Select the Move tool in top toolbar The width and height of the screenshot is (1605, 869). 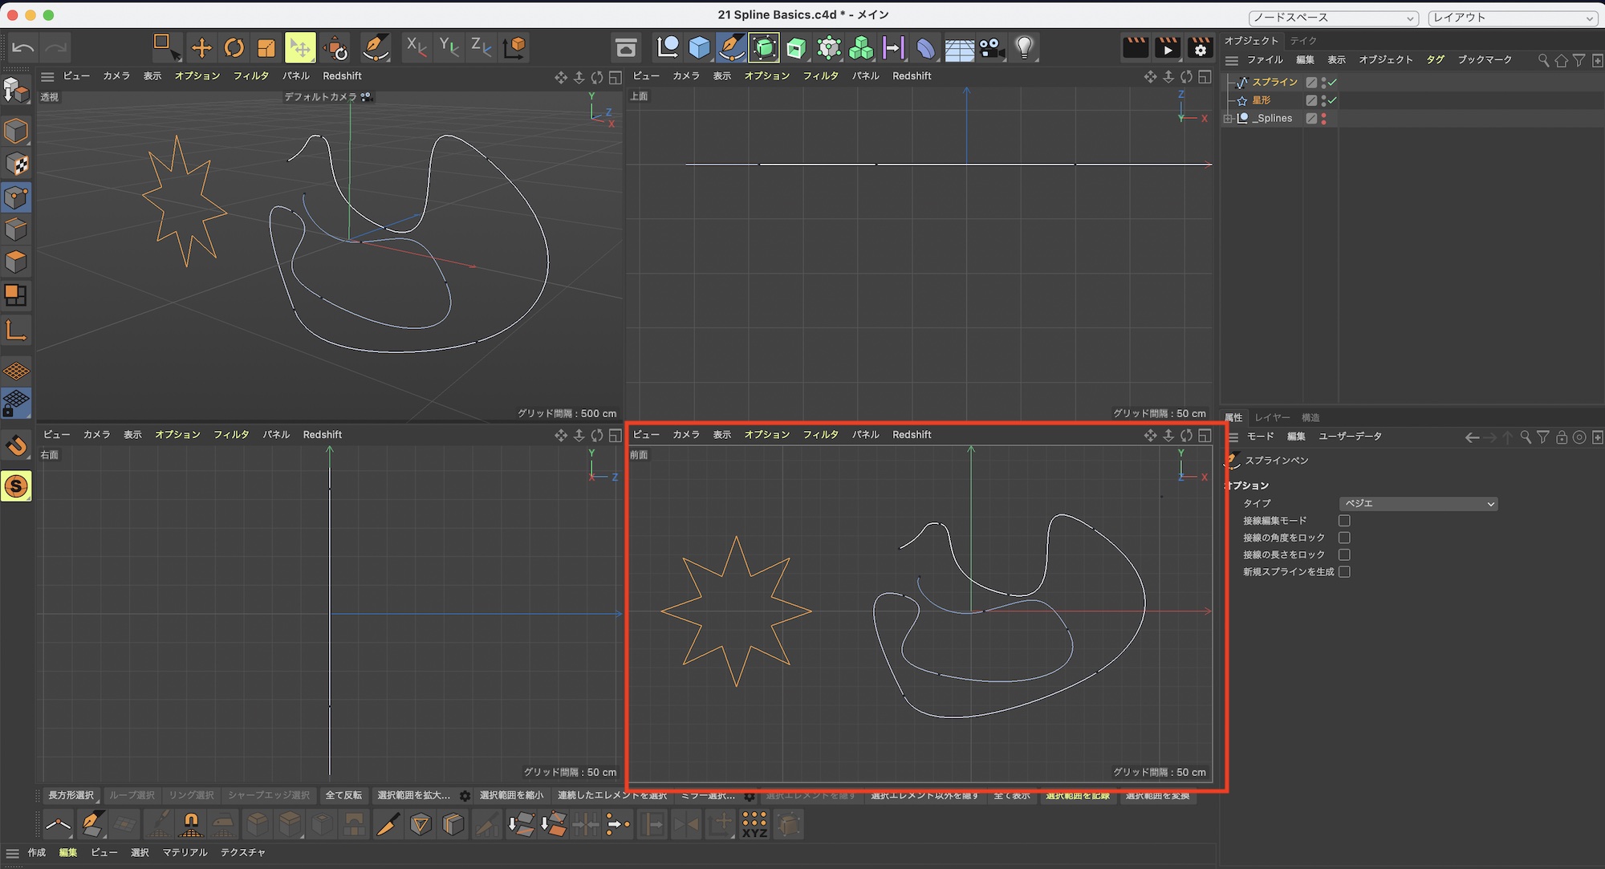click(201, 48)
